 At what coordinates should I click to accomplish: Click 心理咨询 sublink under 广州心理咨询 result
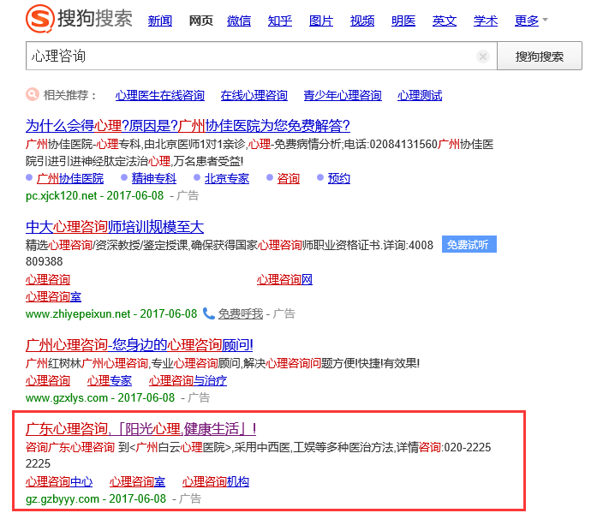pos(48,380)
